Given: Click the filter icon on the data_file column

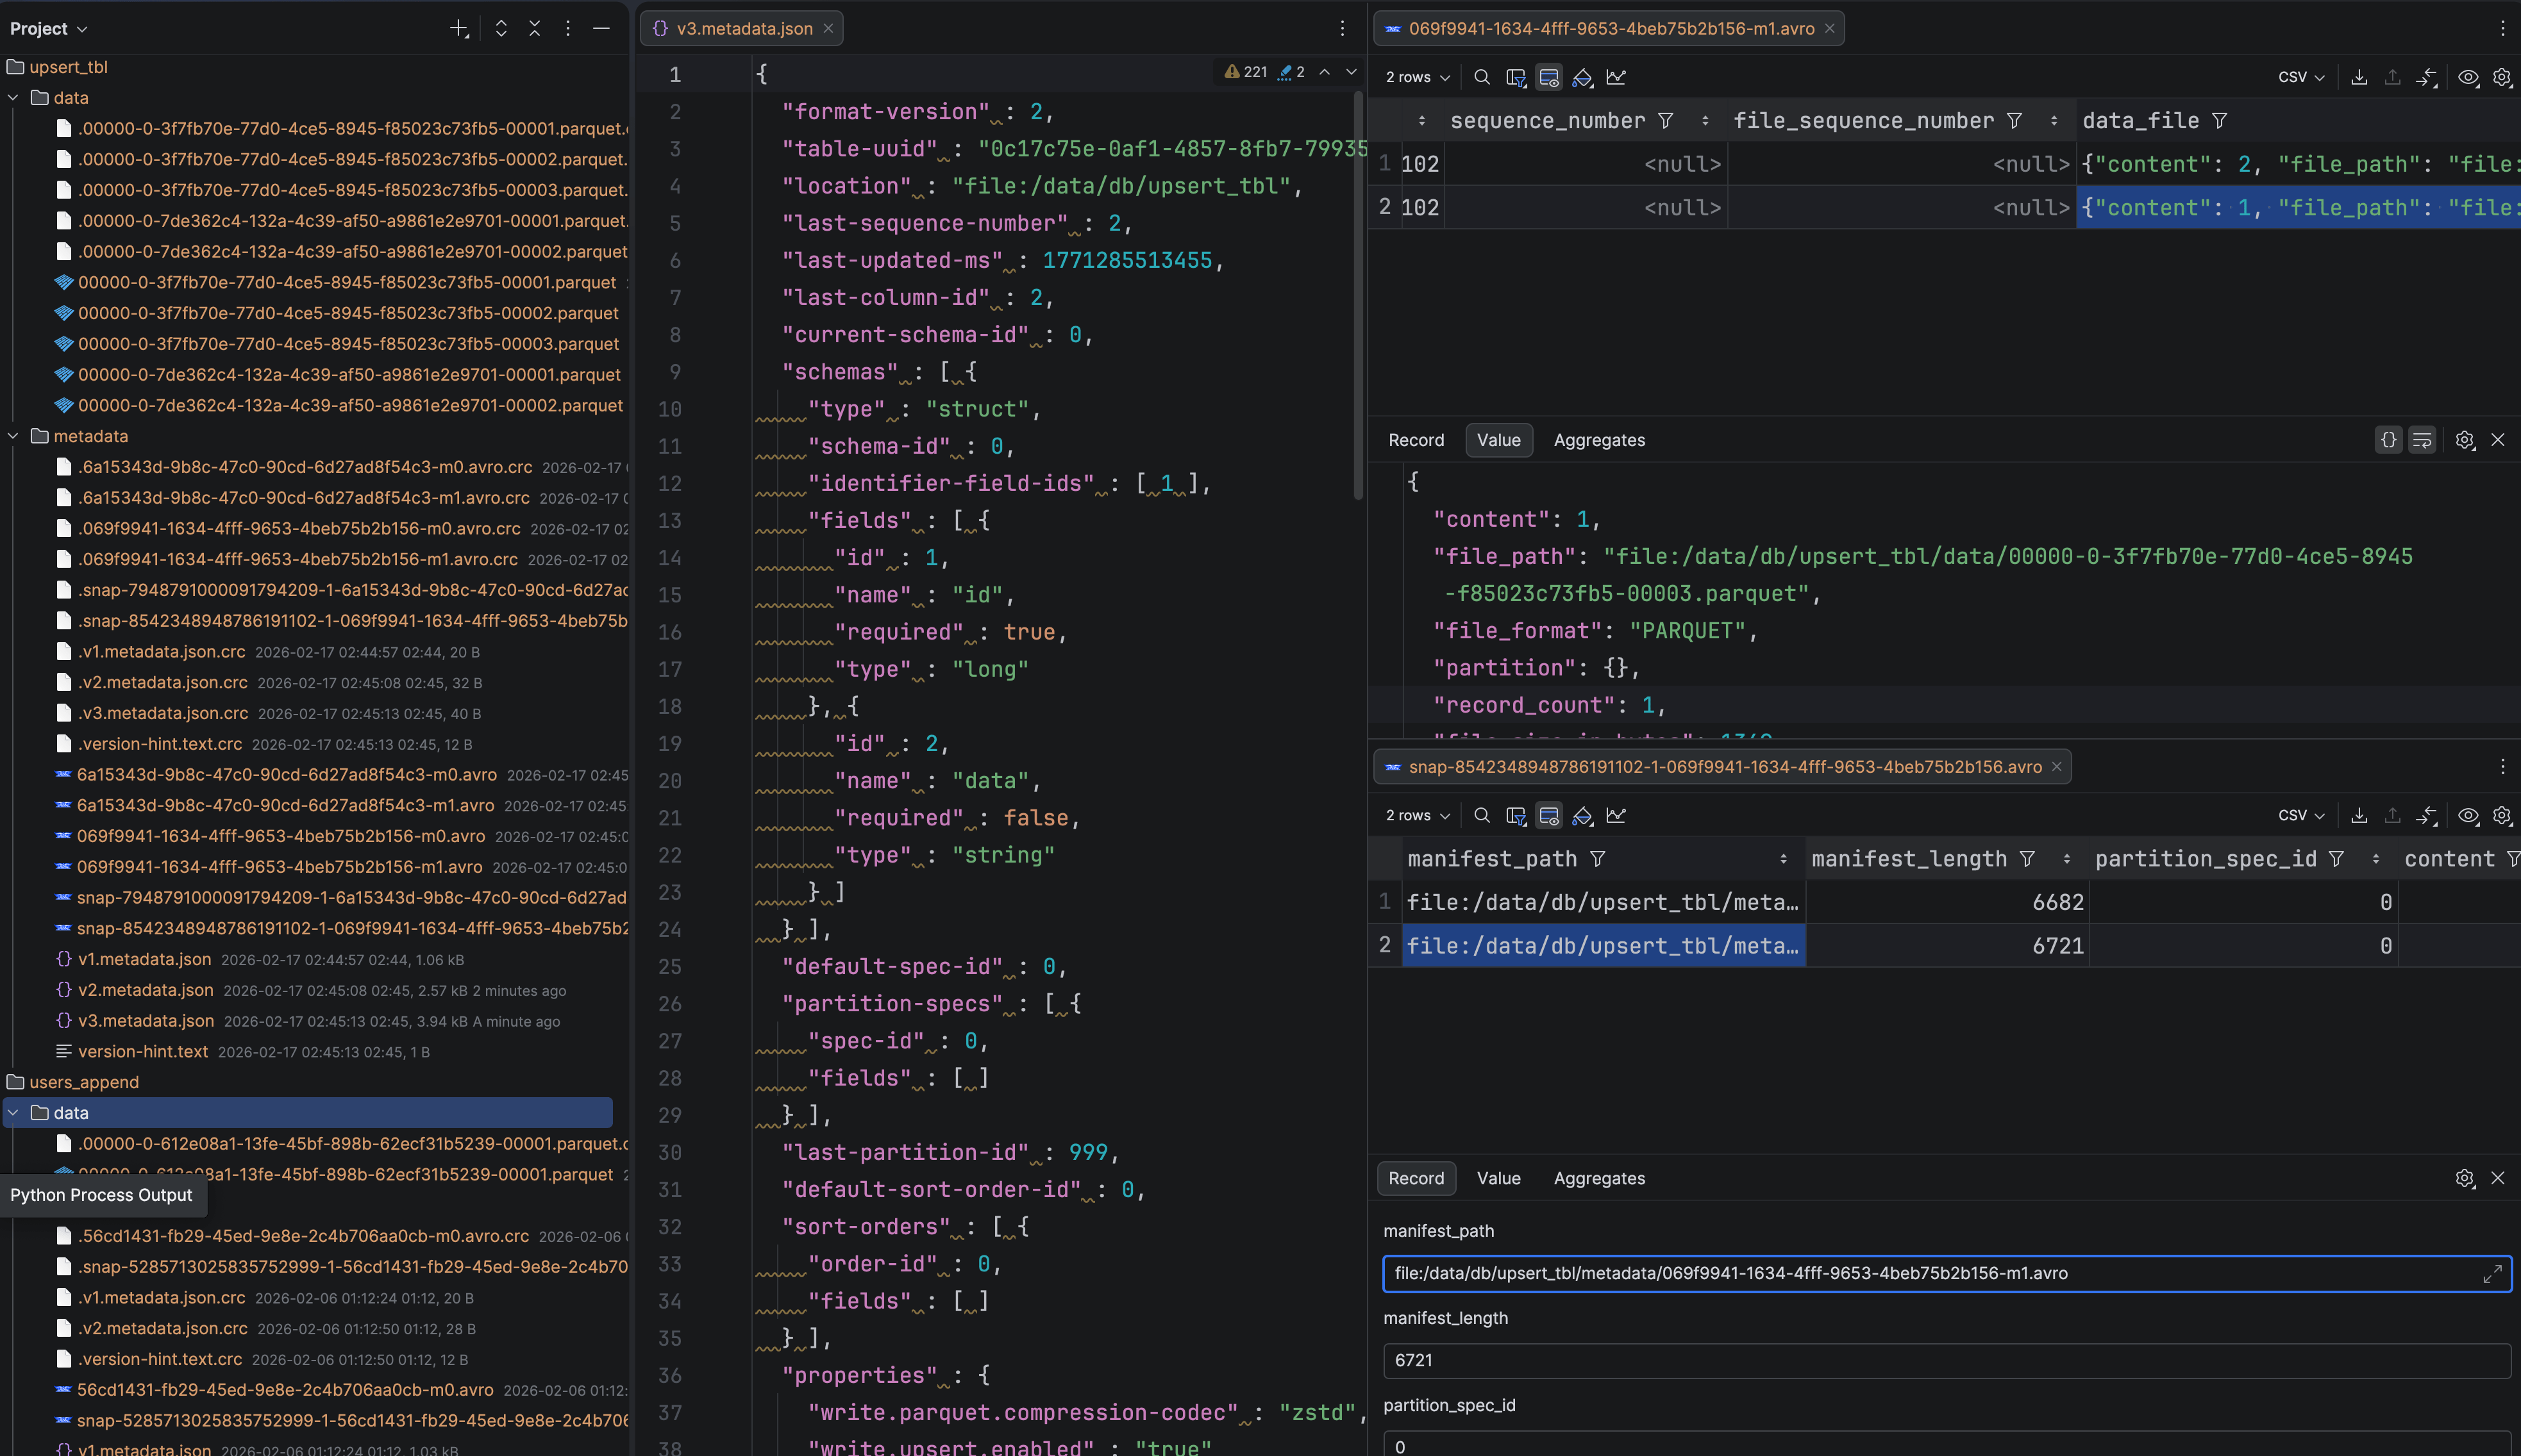Looking at the screenshot, I should point(2220,121).
